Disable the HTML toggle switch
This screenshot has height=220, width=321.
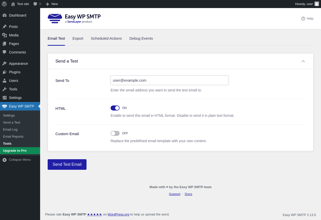(x=115, y=108)
